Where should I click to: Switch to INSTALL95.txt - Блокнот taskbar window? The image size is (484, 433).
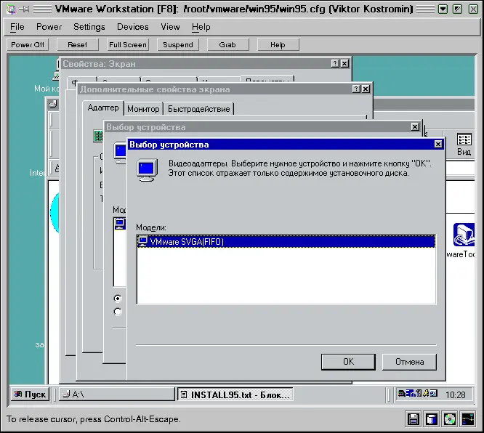(x=235, y=394)
